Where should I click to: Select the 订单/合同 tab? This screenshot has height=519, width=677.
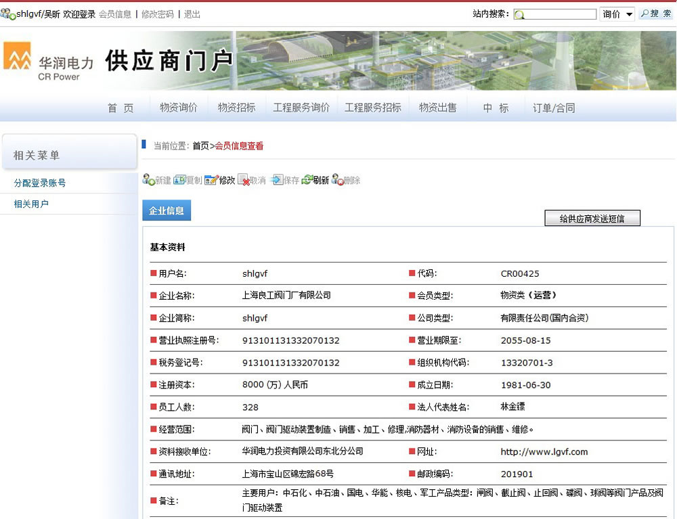click(556, 107)
